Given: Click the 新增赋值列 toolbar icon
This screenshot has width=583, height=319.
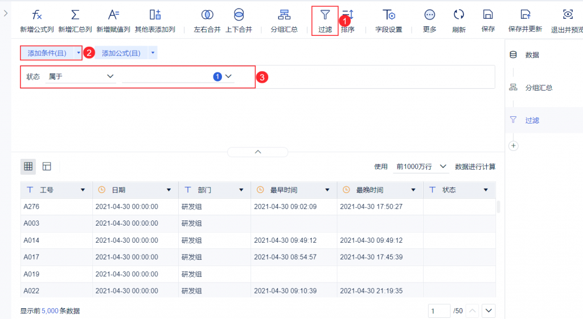Looking at the screenshot, I should (x=113, y=15).
